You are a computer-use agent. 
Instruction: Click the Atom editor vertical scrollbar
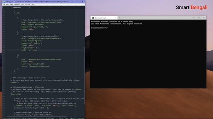[x=84, y=76]
